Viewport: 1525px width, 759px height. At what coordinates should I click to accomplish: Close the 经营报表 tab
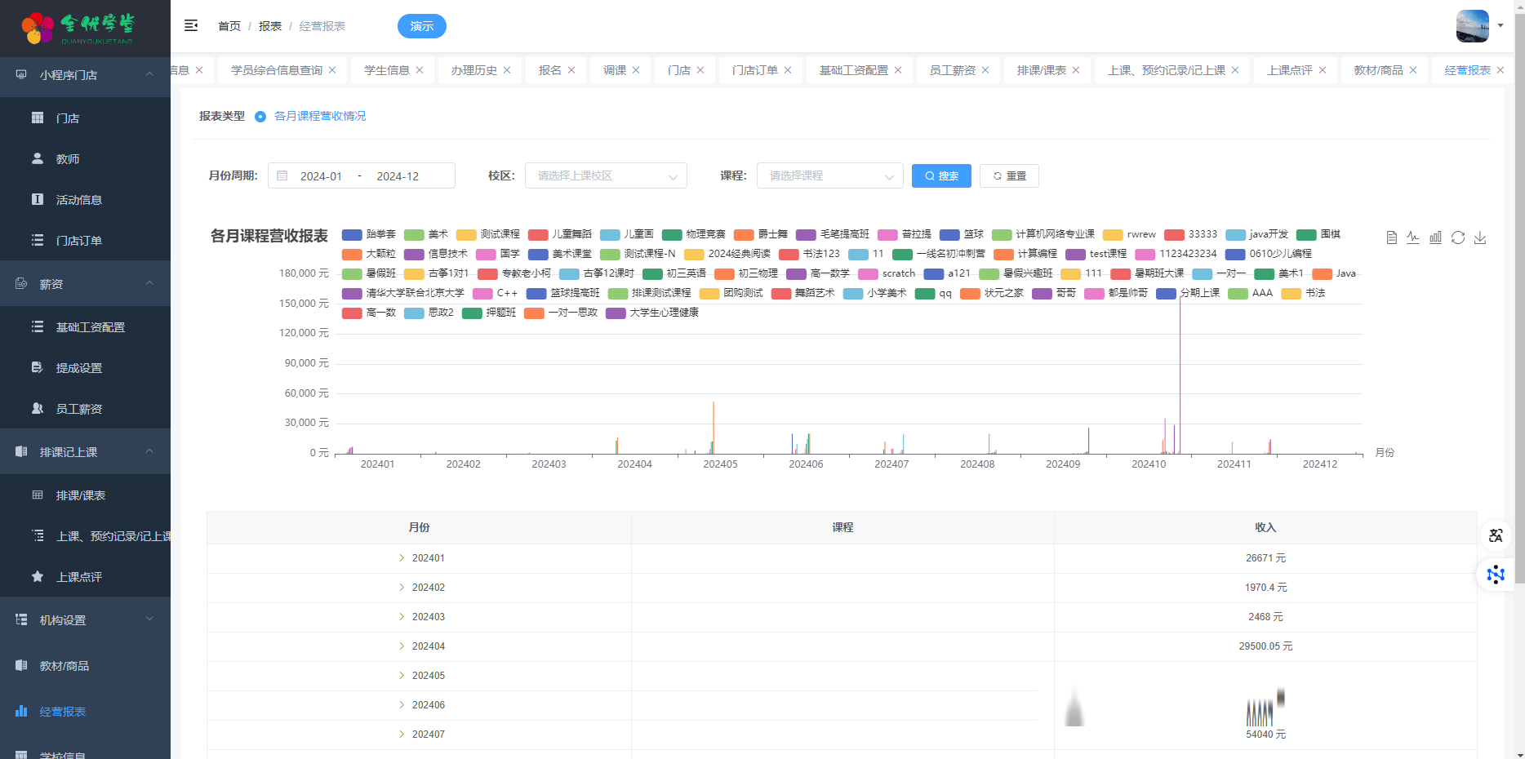(1501, 70)
